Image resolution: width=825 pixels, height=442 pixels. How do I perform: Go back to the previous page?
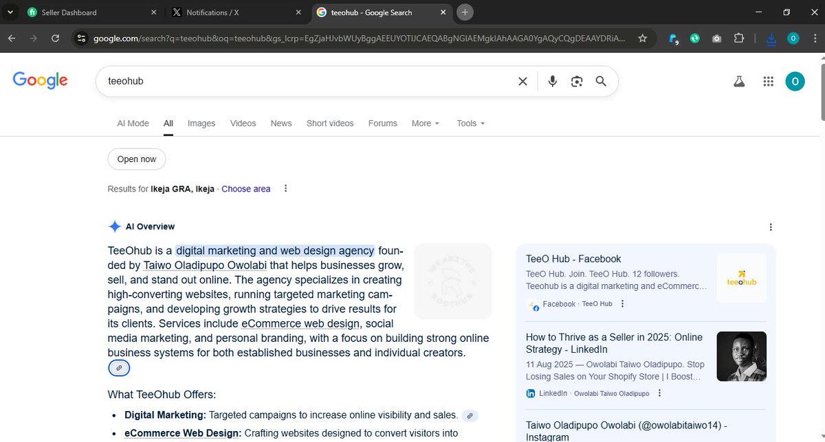pos(12,38)
